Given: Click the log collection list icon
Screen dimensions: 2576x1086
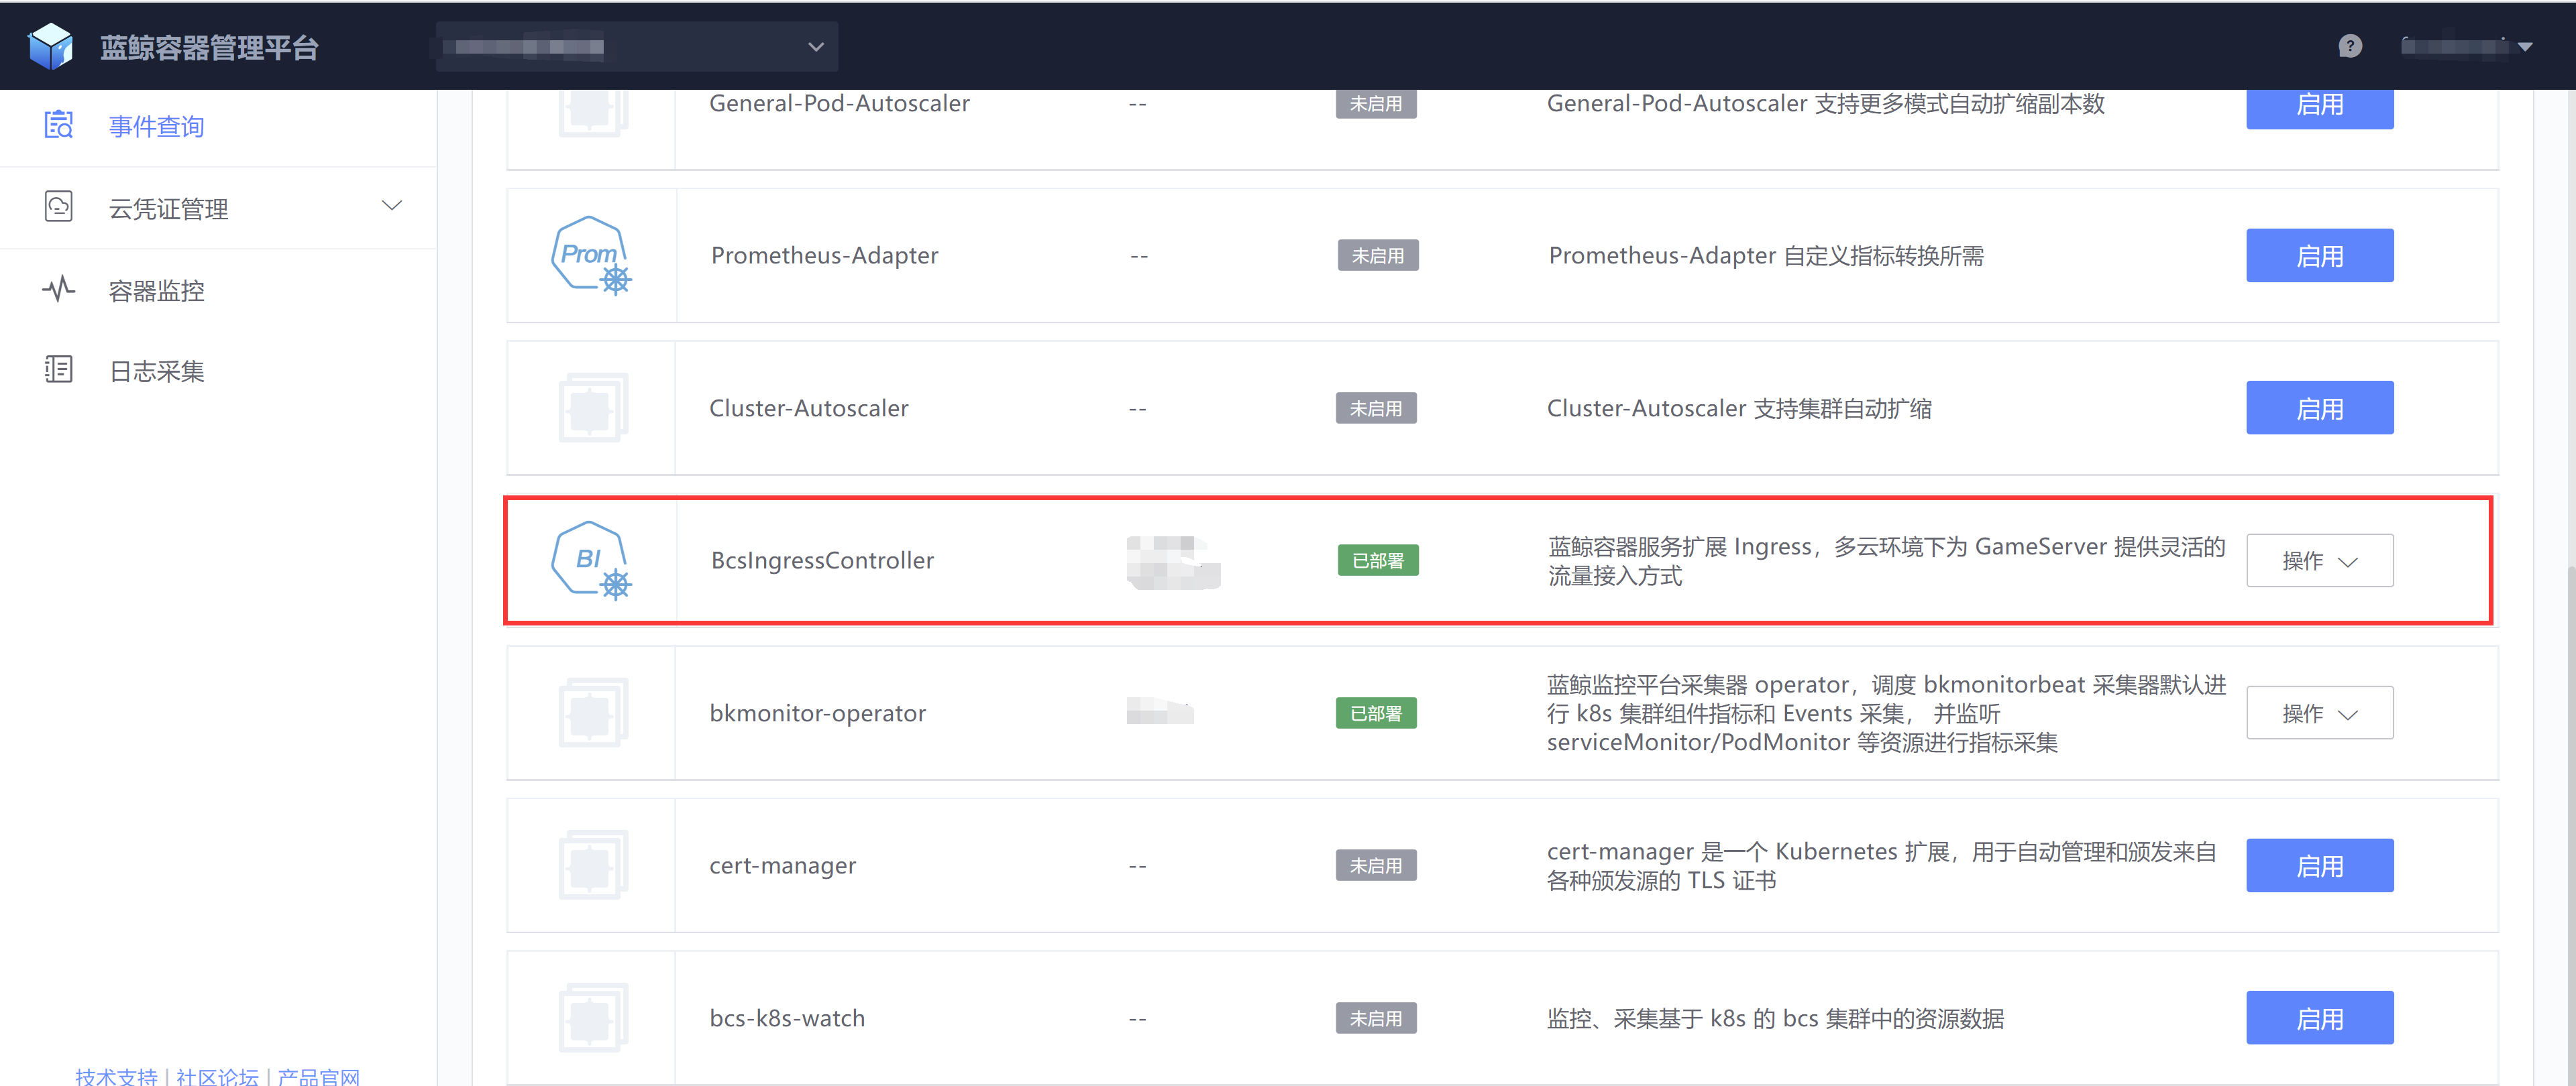Looking at the screenshot, I should 59,369.
